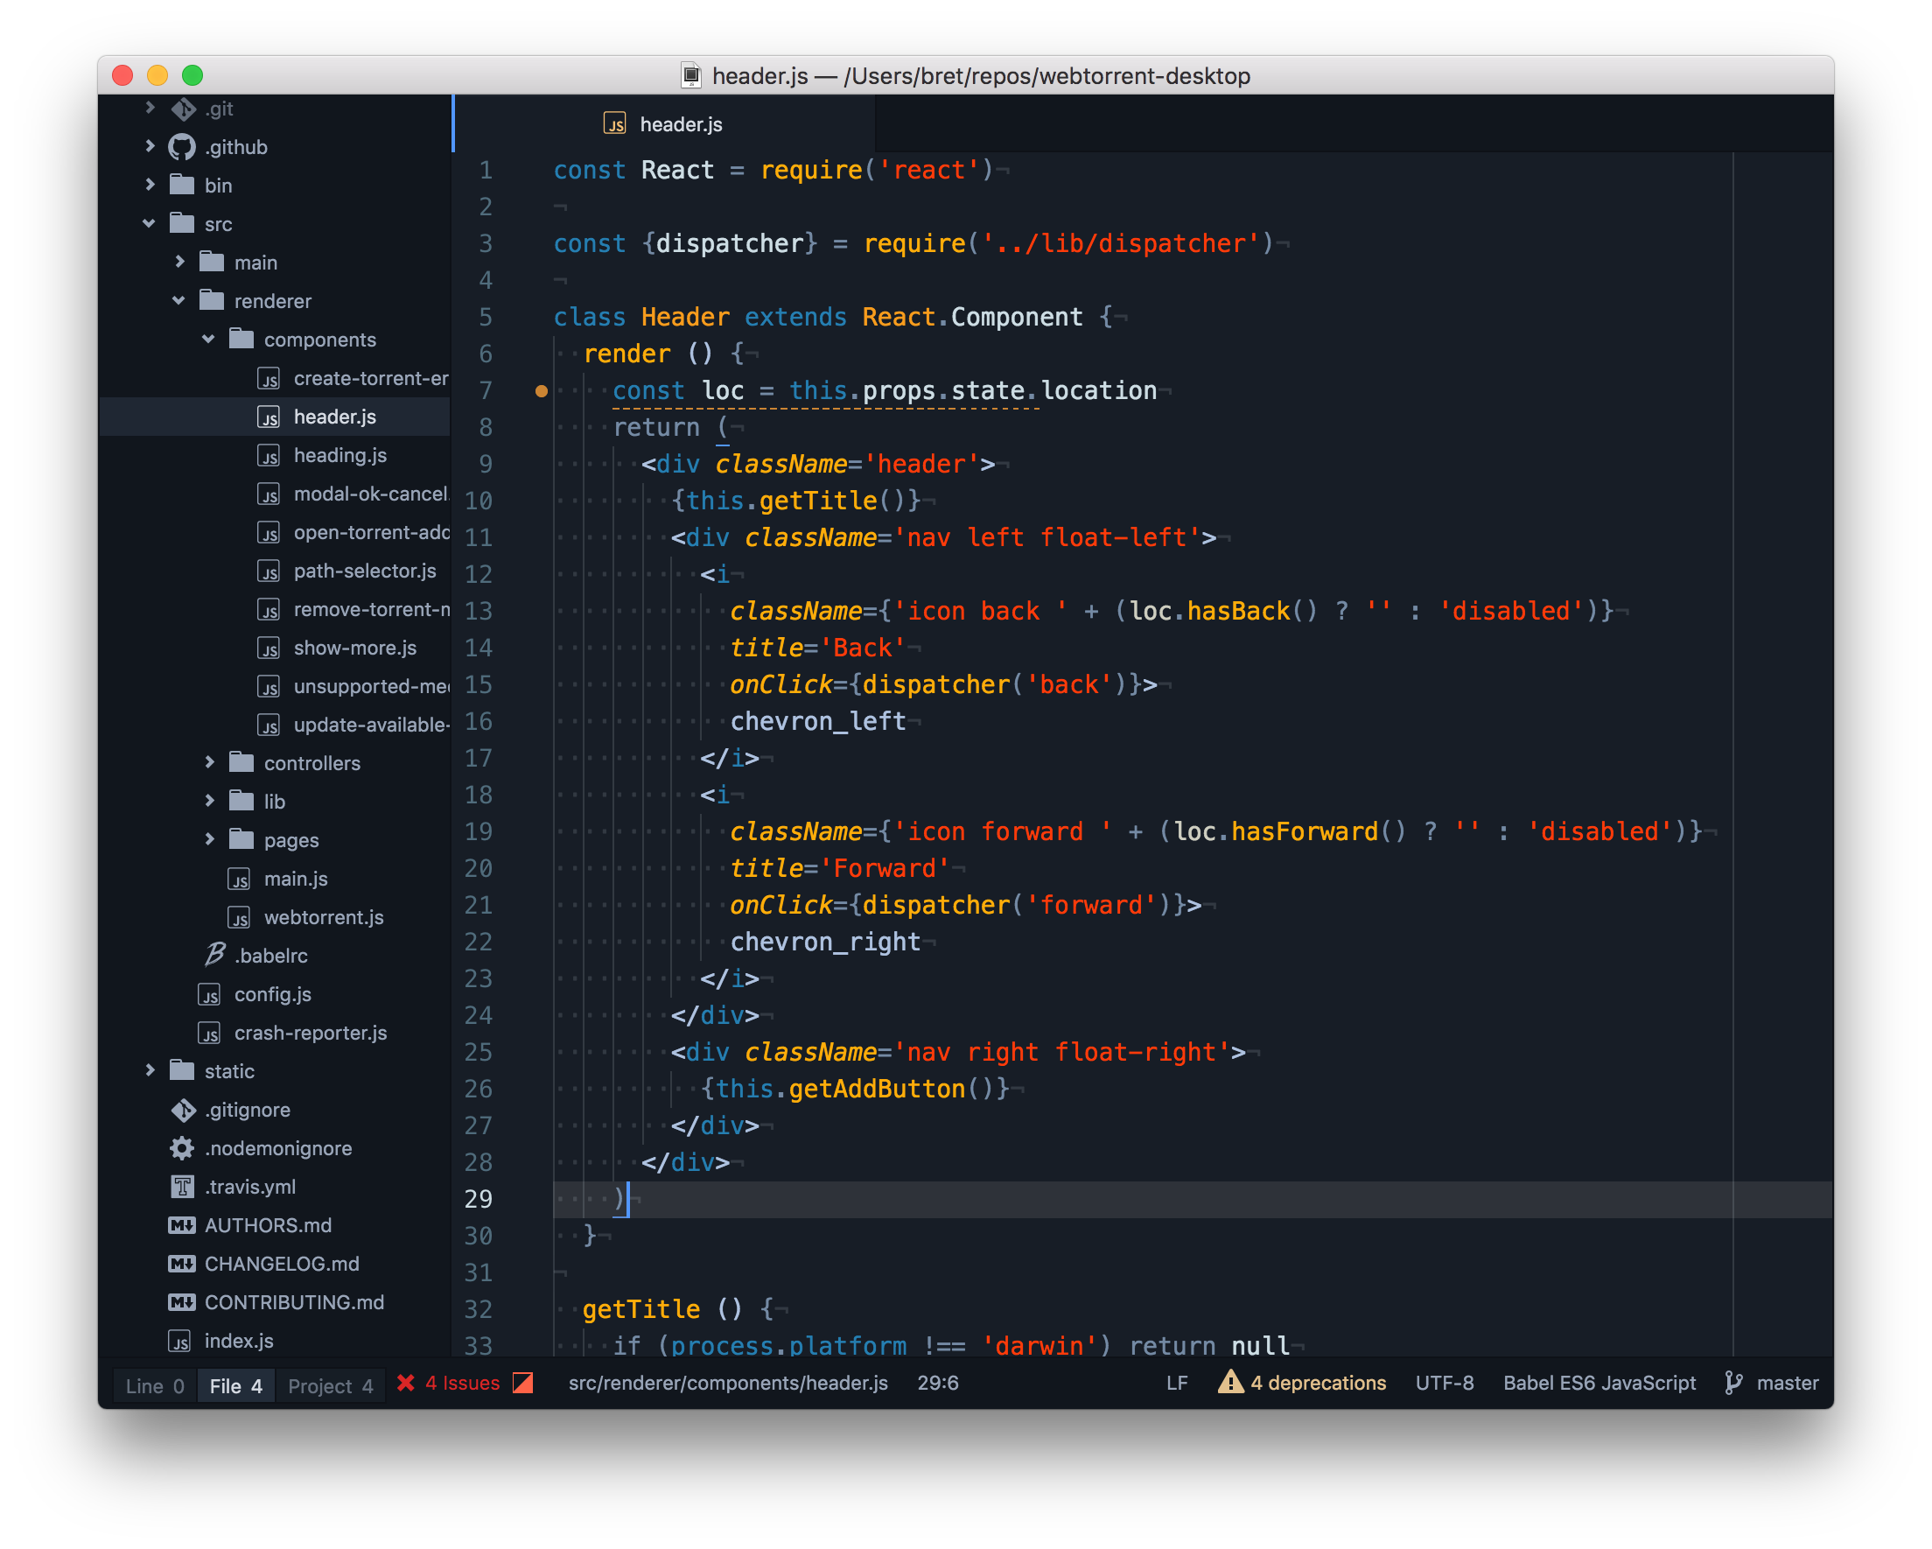Click the git icon beside .git

(x=183, y=109)
